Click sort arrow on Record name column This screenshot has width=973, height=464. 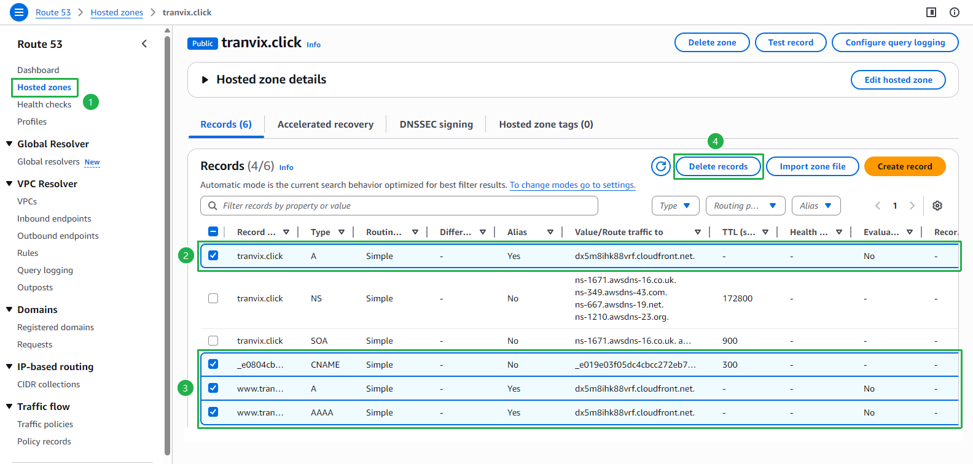[x=286, y=232]
